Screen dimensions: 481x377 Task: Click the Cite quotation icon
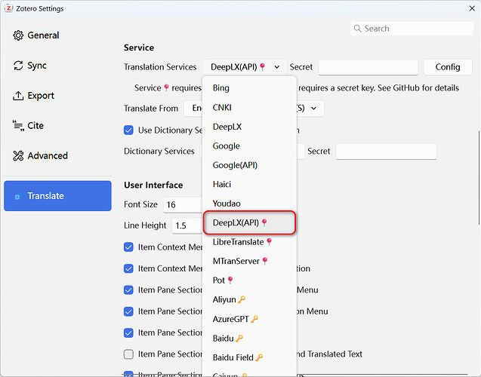(x=18, y=126)
